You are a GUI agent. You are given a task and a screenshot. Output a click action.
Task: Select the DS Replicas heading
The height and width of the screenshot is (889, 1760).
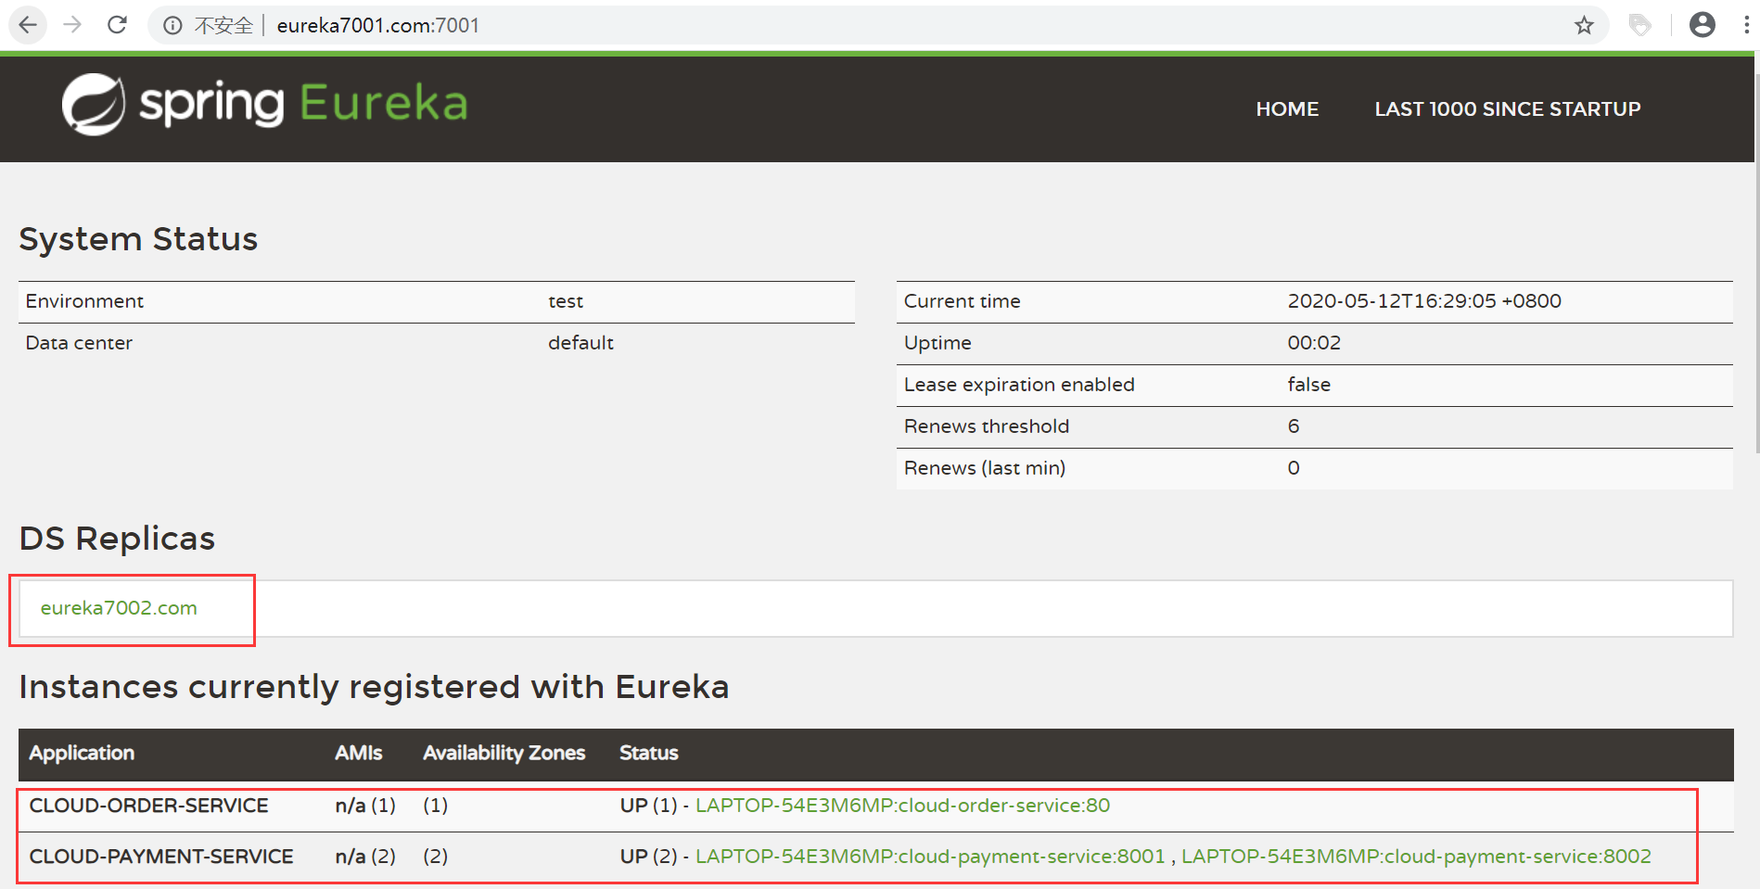tap(117, 539)
